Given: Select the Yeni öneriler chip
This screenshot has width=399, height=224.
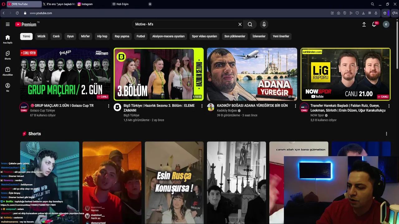Looking at the screenshot, I should (281, 36).
